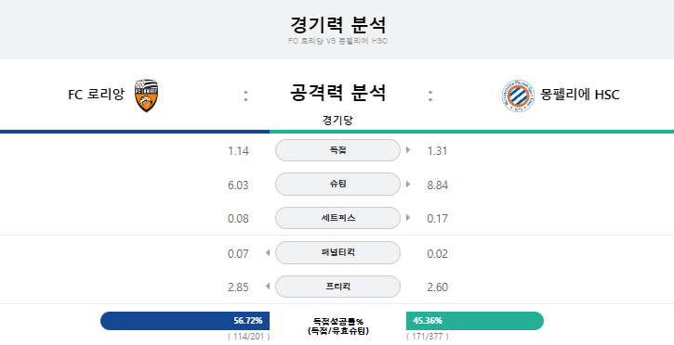This screenshot has width=674, height=345.
Task: Click the 경기력 분석 page title
Action: [337, 25]
